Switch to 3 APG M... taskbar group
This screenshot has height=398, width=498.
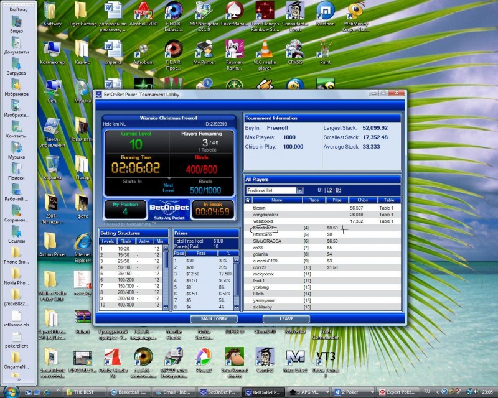[308, 392]
